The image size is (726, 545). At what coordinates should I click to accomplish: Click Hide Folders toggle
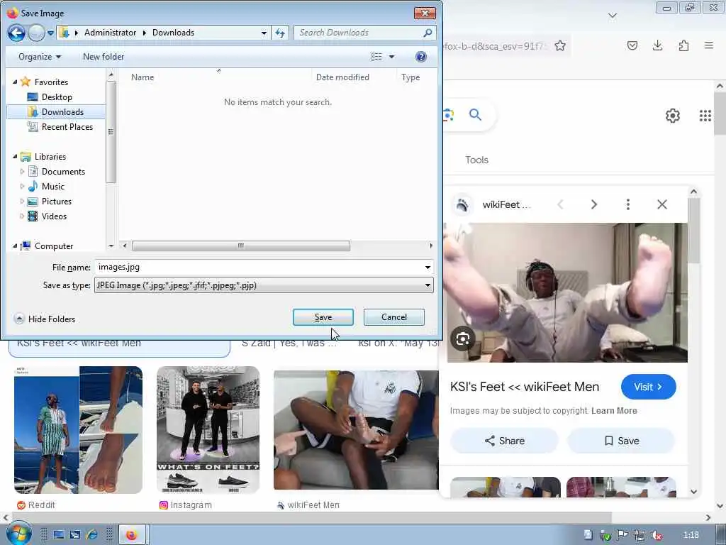[x=45, y=319]
